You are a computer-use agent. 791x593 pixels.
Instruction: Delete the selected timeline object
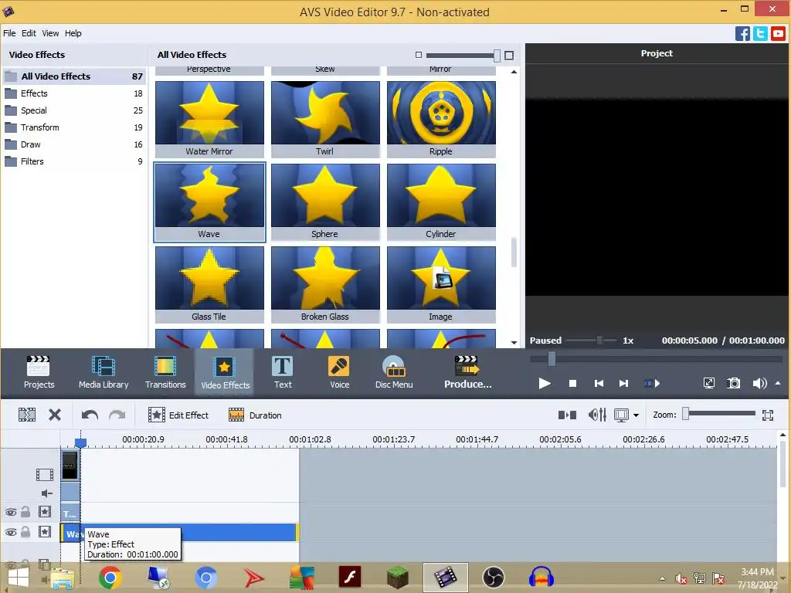(55, 415)
